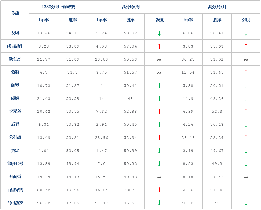Image resolution: width=261 pixels, height=210 pixels.
Task: Click 强度 header under 高分局/周
Action: point(159,20)
